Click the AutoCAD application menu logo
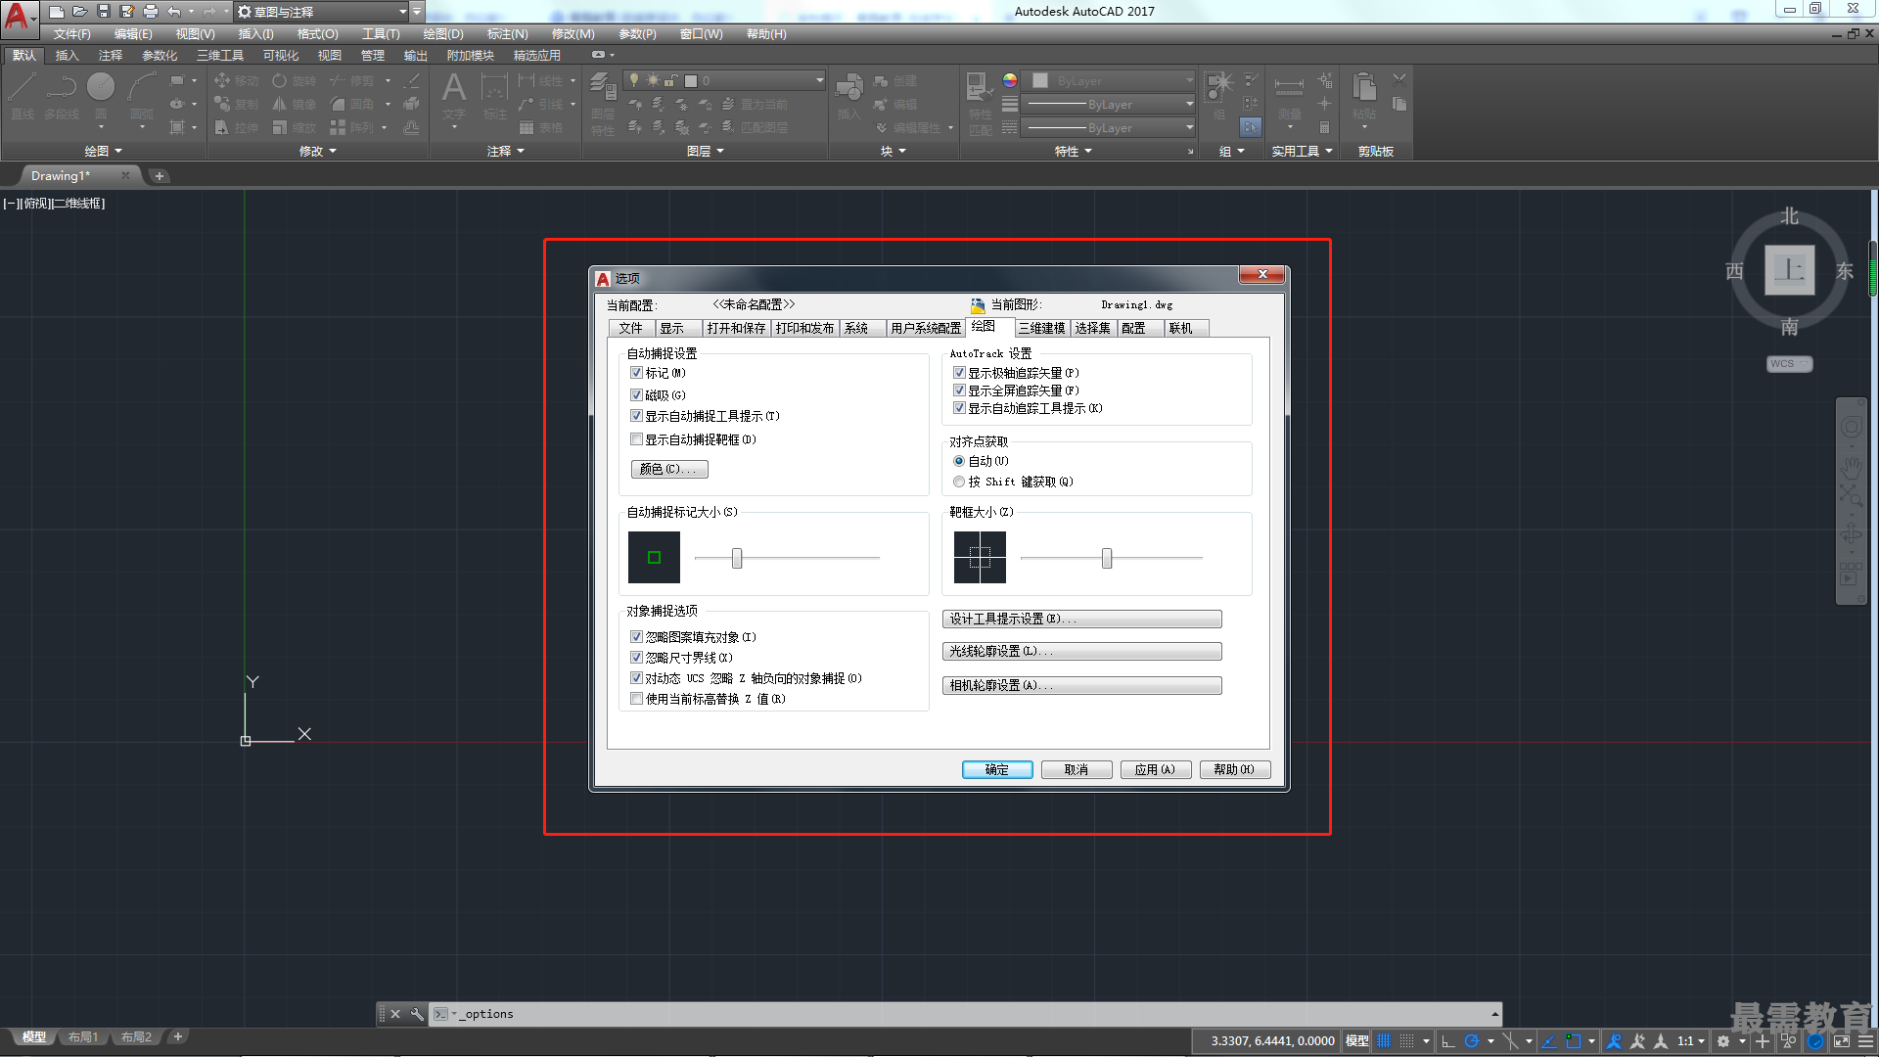Image resolution: width=1879 pixels, height=1057 pixels. point(18,16)
